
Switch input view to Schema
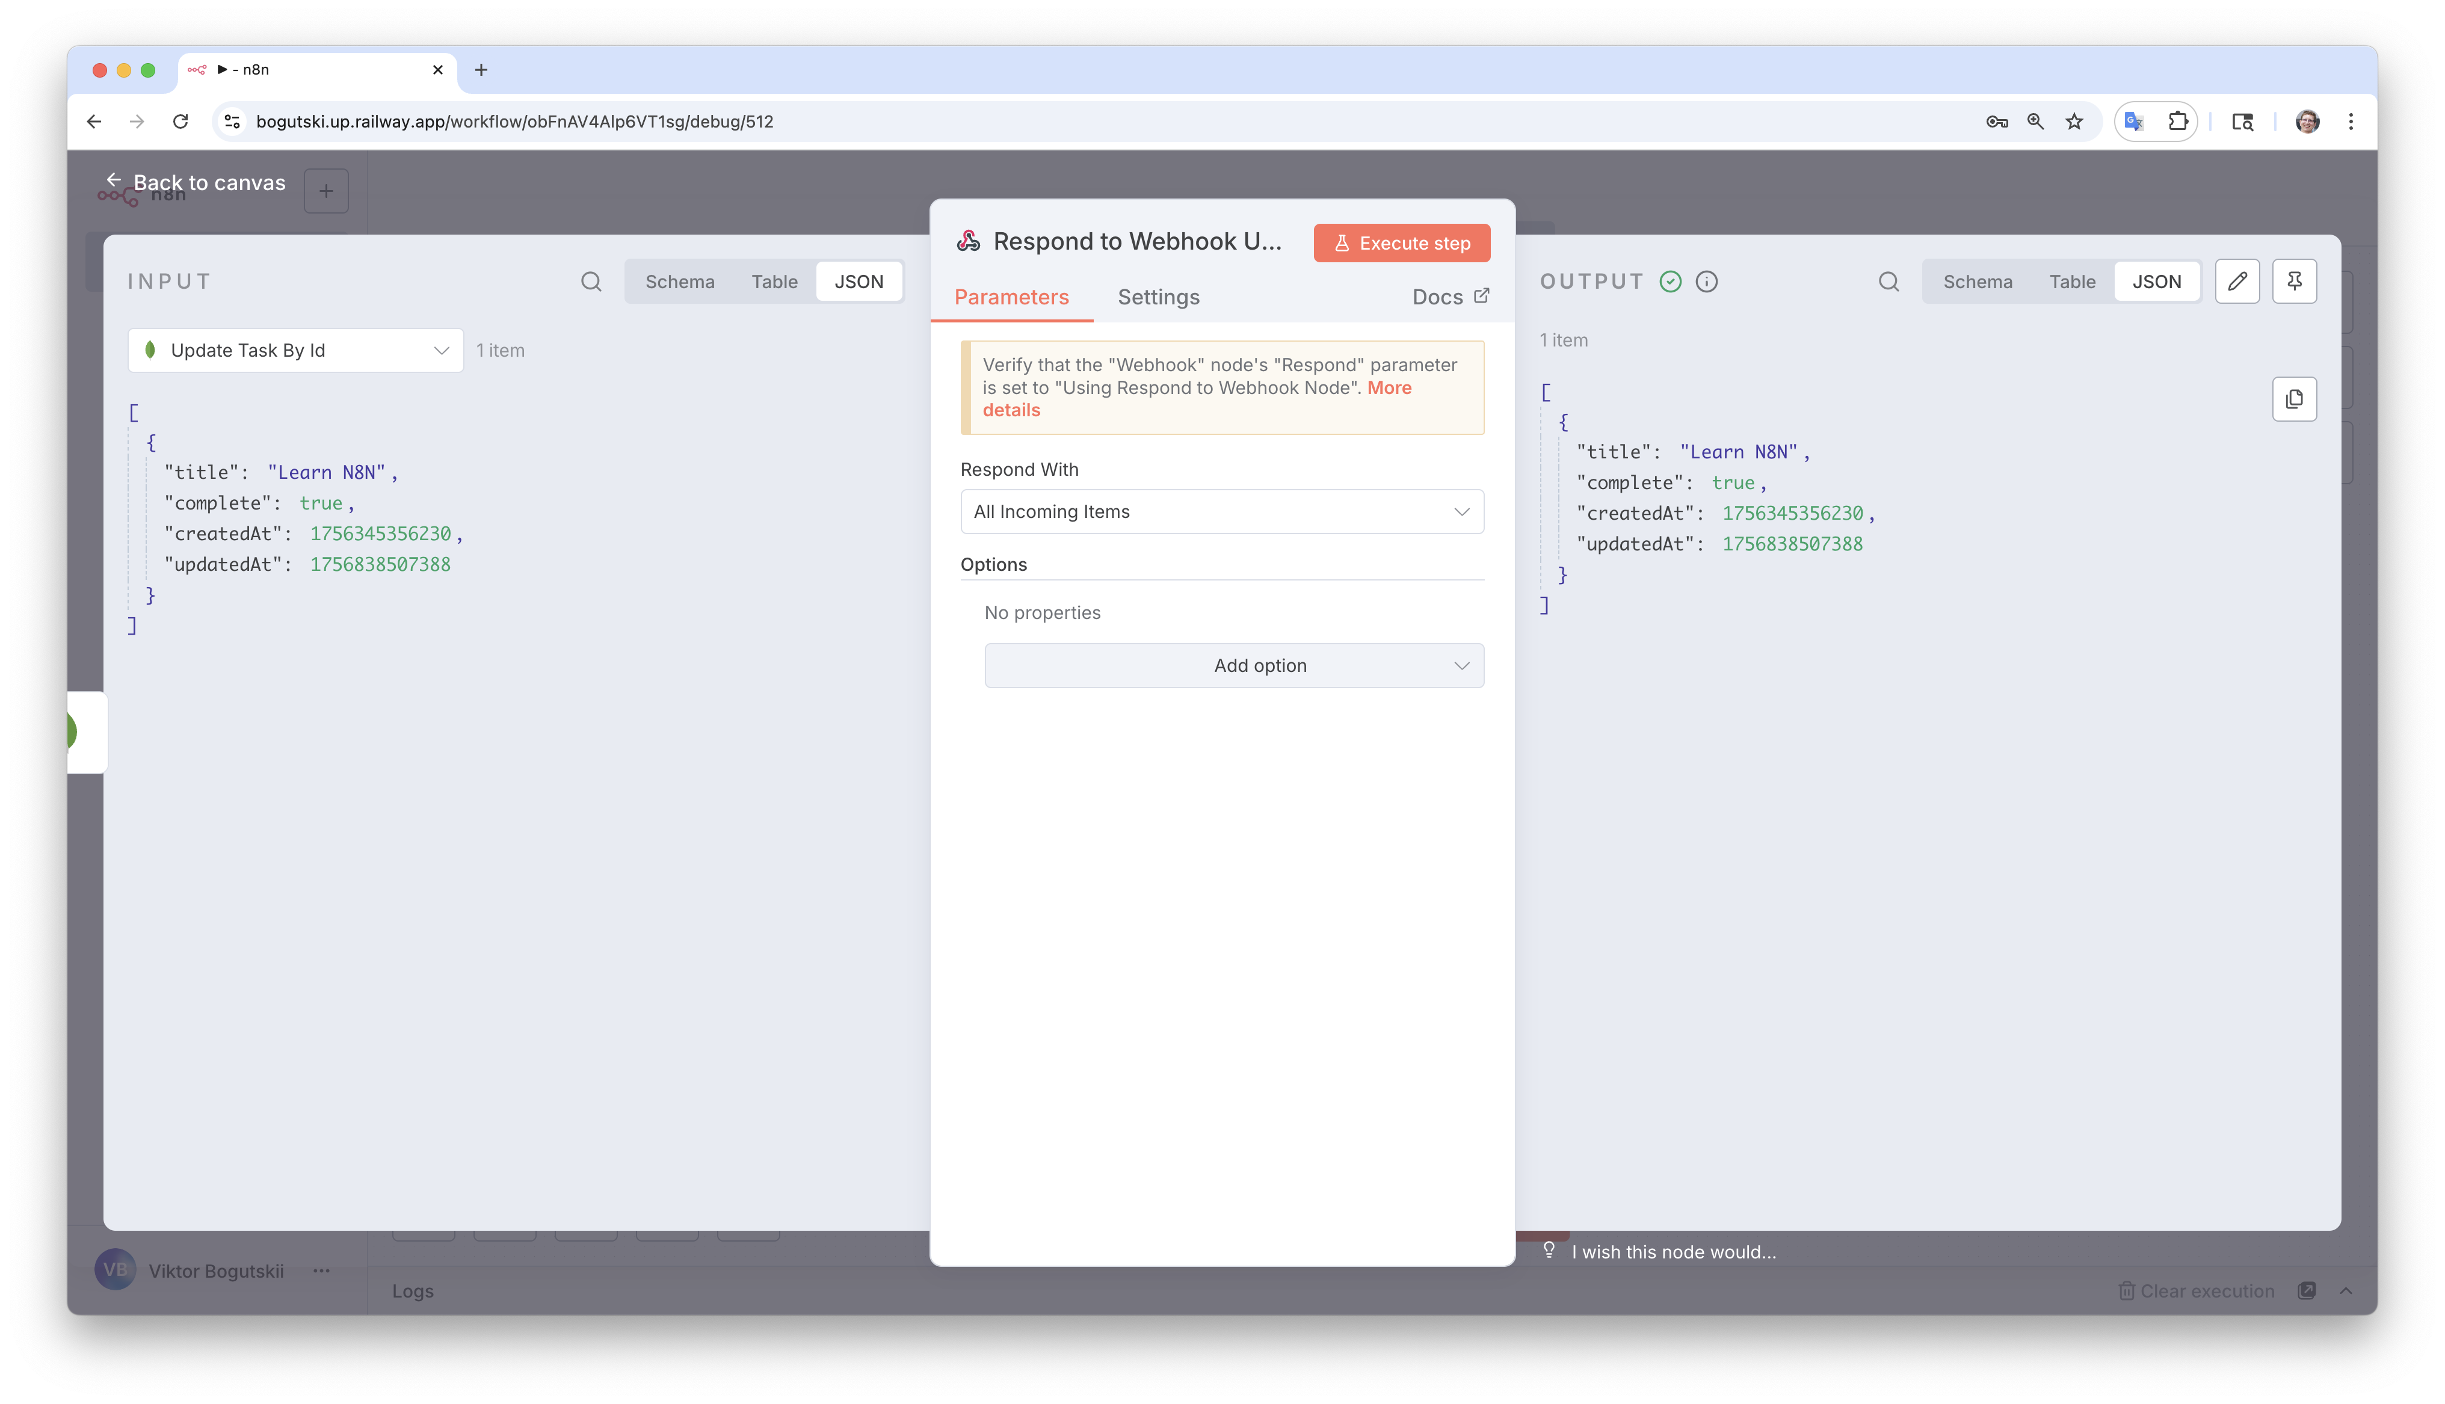(x=680, y=282)
